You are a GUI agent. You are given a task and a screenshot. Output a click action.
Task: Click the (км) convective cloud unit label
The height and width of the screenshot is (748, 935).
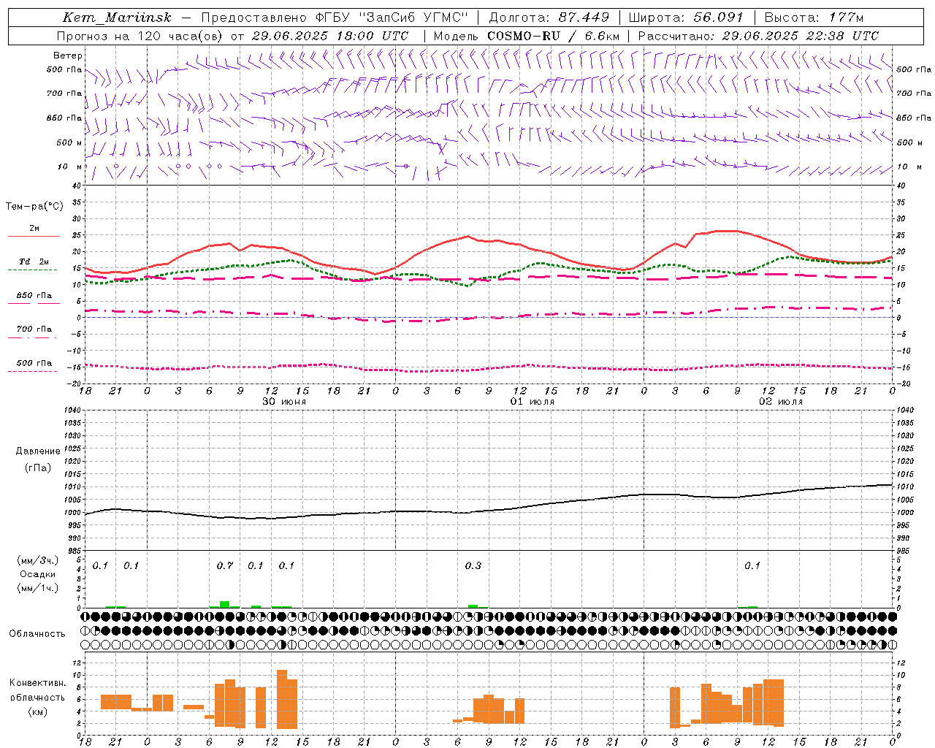pyautogui.click(x=38, y=711)
